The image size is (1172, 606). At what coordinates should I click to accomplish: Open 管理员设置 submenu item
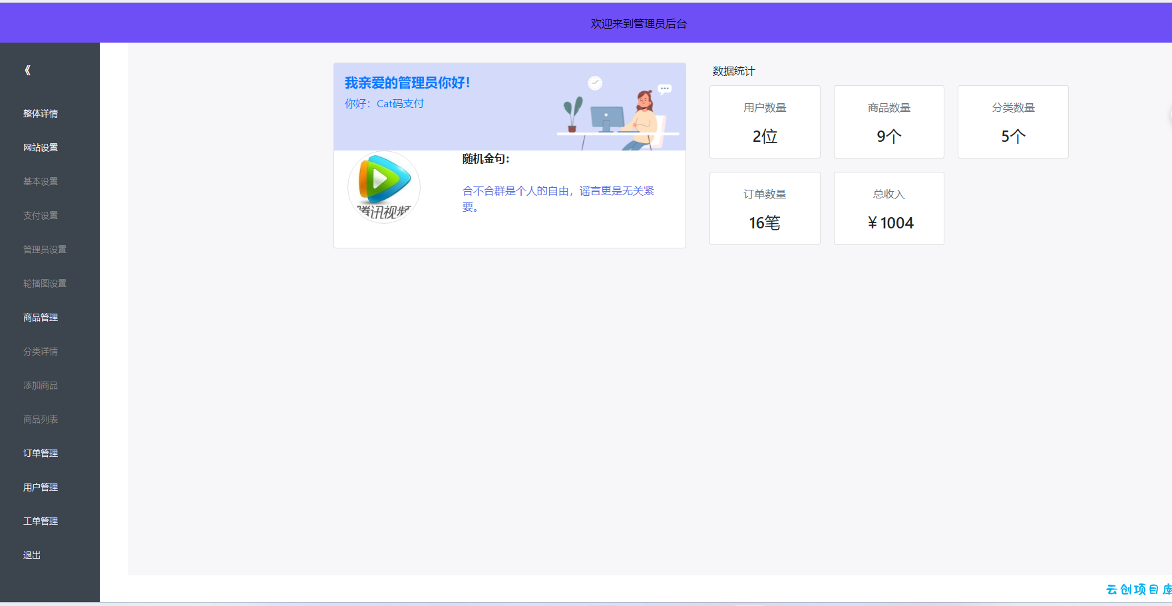(45, 250)
